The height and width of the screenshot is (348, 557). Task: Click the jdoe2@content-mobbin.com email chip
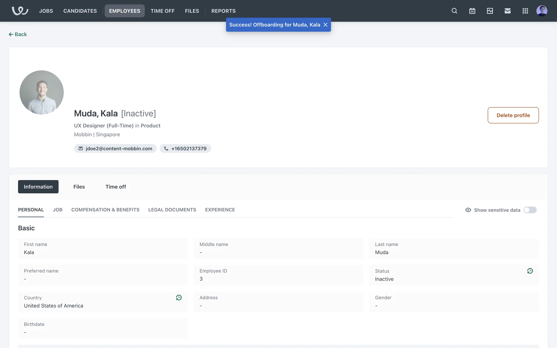click(x=115, y=148)
